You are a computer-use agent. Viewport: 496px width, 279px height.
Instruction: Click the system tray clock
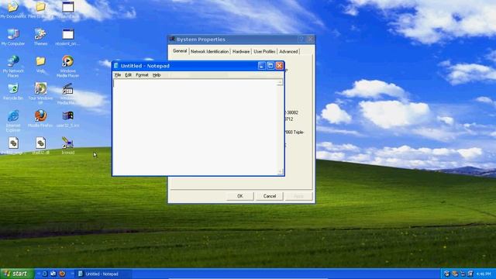click(484, 274)
